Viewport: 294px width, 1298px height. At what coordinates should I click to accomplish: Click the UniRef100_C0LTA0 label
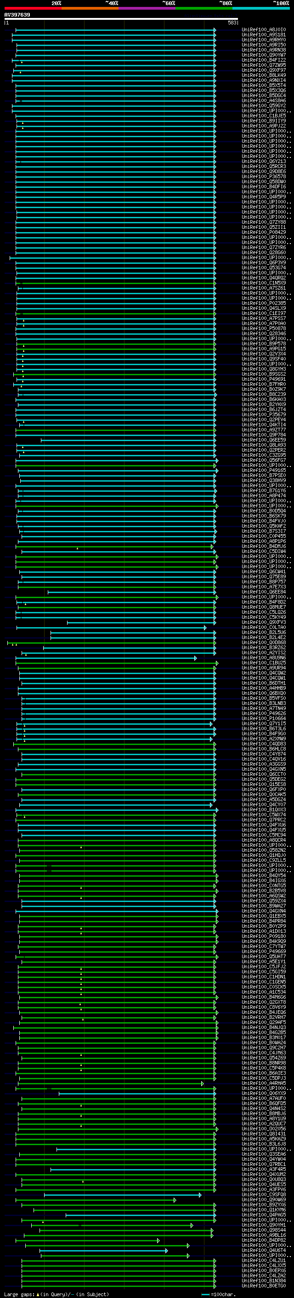[264, 627]
